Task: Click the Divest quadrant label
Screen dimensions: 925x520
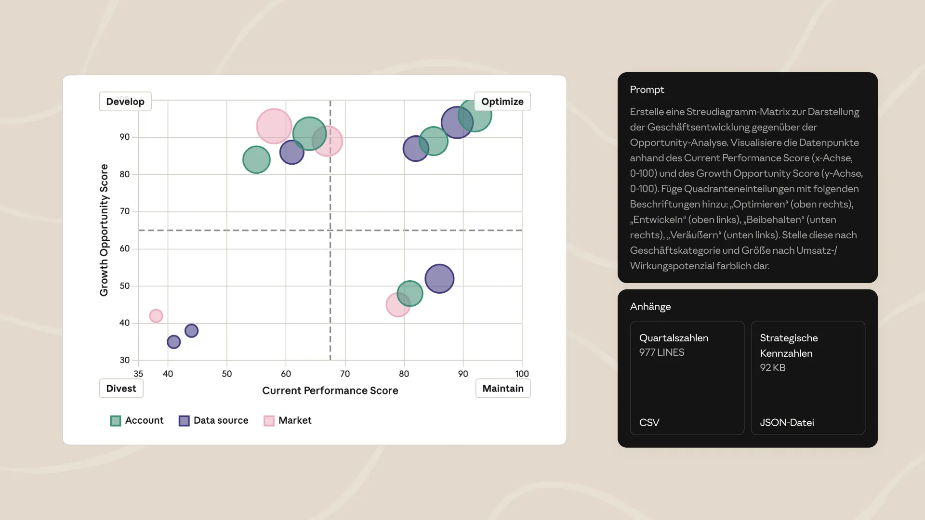Action: (121, 389)
